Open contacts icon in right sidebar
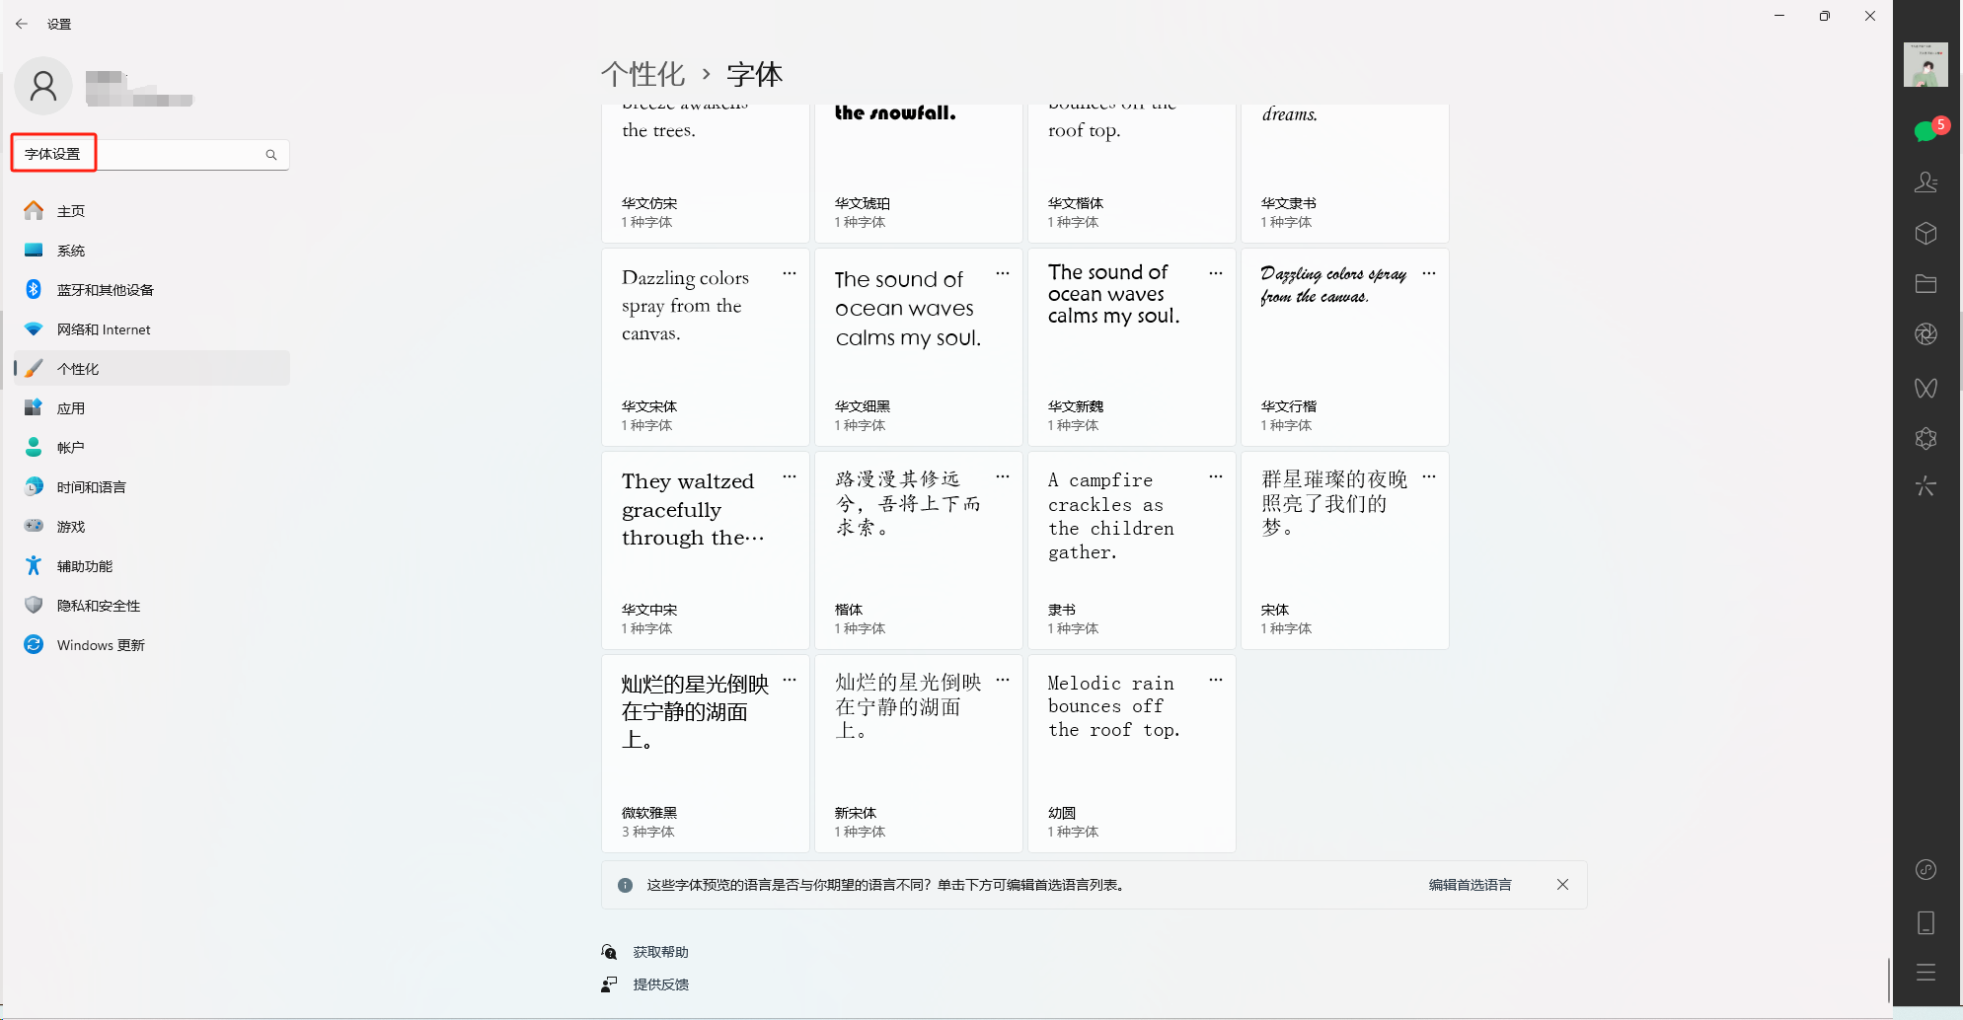Viewport: 1963px width, 1020px height. click(x=1925, y=182)
